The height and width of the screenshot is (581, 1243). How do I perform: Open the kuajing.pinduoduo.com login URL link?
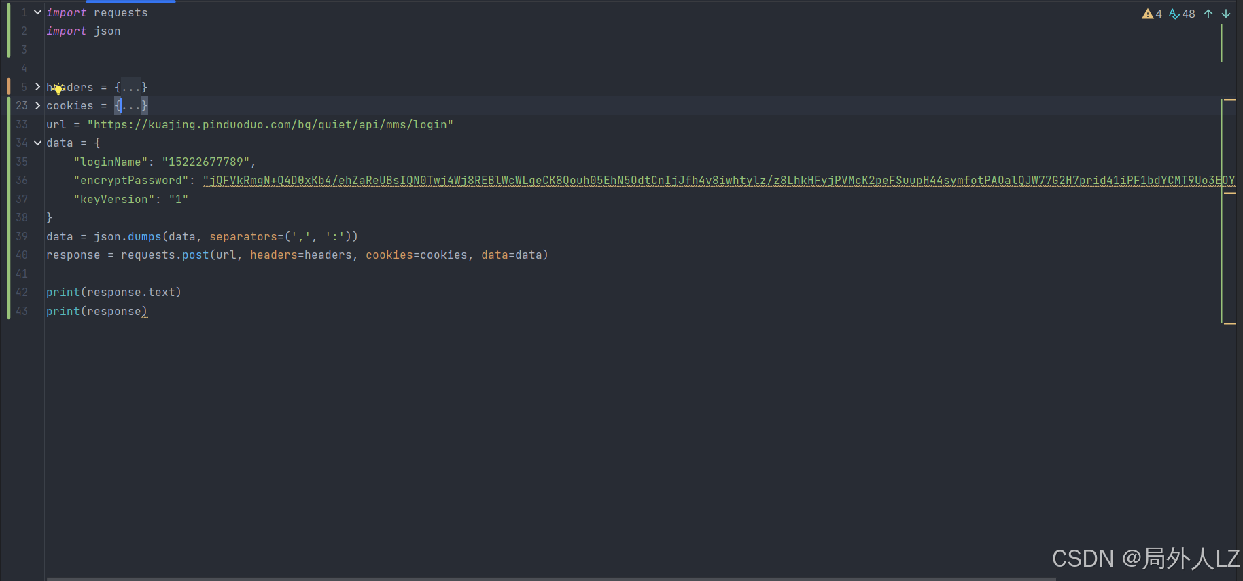[x=270, y=124]
